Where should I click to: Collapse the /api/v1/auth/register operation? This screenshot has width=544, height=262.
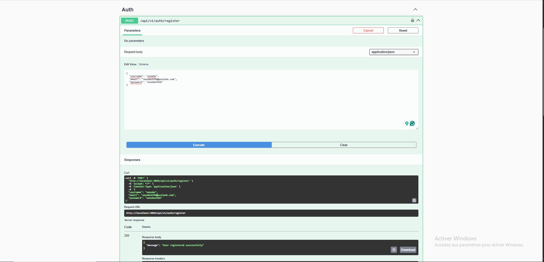click(x=418, y=20)
